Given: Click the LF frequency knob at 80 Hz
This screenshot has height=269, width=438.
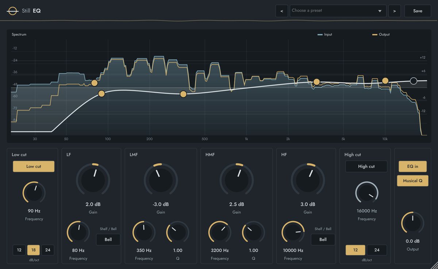Looking at the screenshot, I should 78,232.
